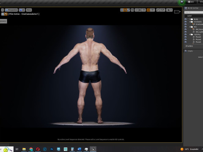Open Task View from the taskbar
The width and height of the screenshot is (203, 152).
point(17,149)
